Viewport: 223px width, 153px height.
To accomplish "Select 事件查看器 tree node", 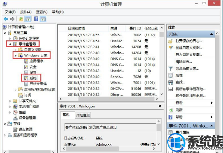I will coord(27,44).
